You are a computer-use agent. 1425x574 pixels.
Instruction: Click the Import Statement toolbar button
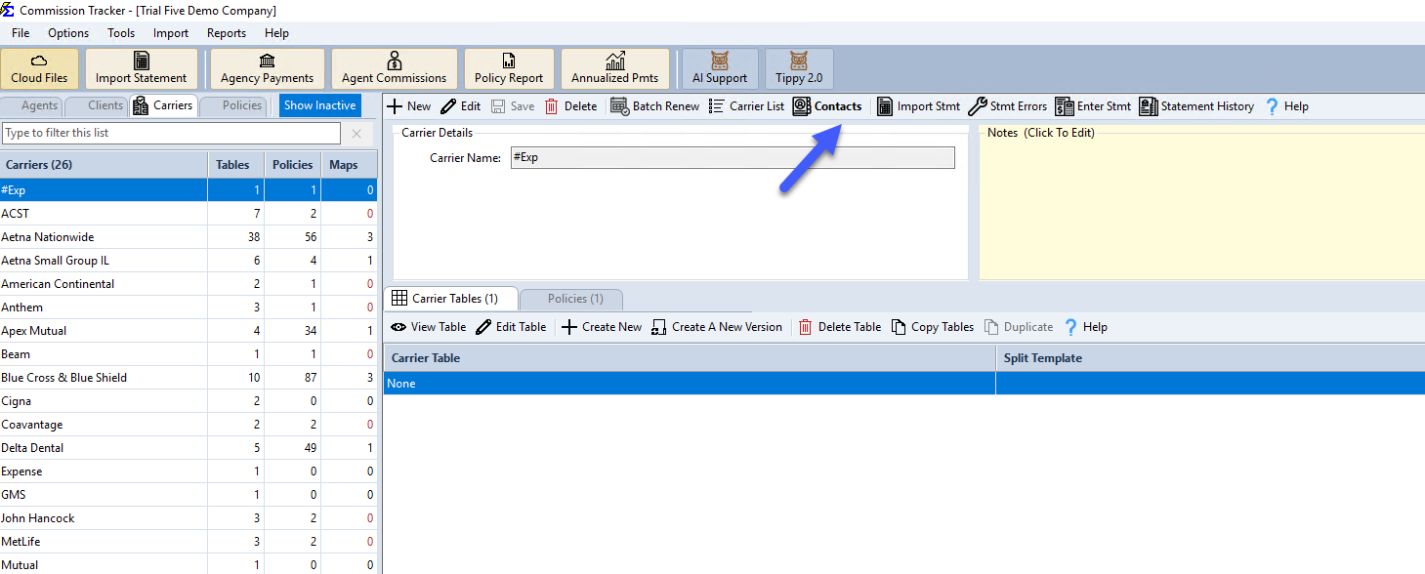click(x=142, y=68)
